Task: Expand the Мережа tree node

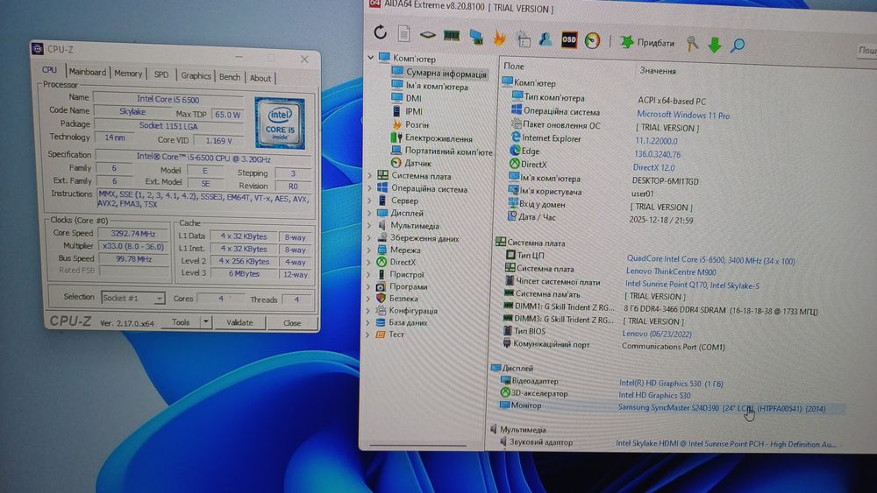Action: 368,250
